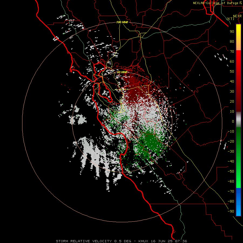Click the -70 scale label
The image size is (243, 243).
pos(231,191)
